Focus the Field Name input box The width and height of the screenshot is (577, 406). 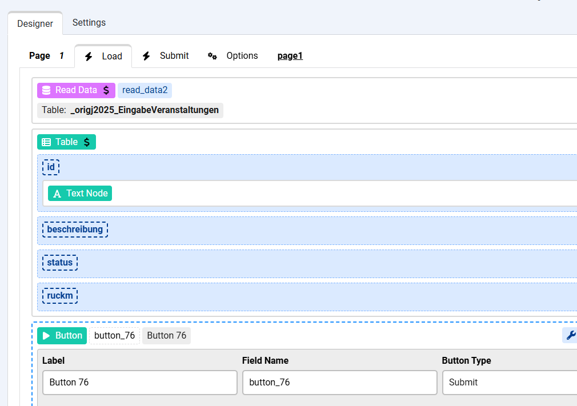point(339,383)
